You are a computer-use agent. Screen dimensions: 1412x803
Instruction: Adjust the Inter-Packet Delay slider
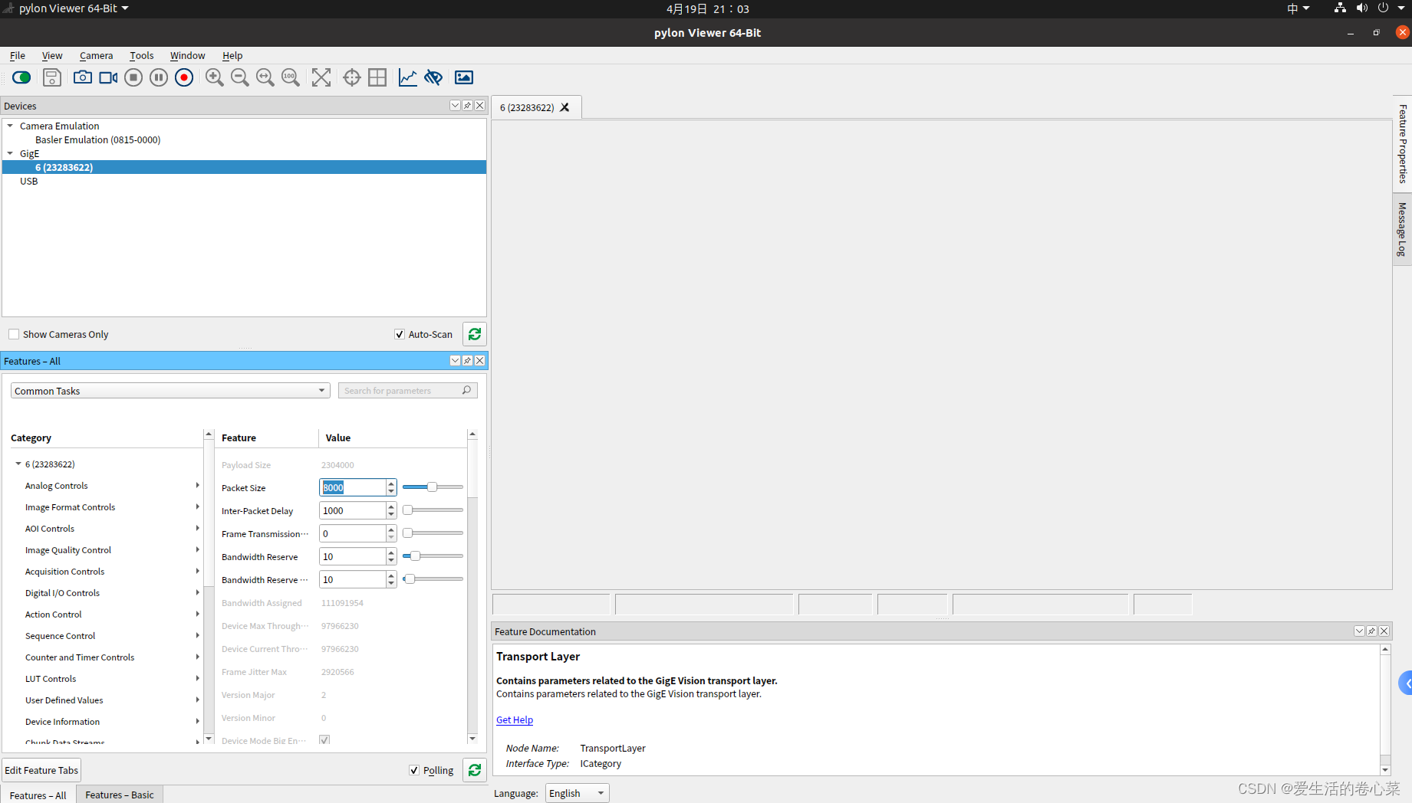433,510
